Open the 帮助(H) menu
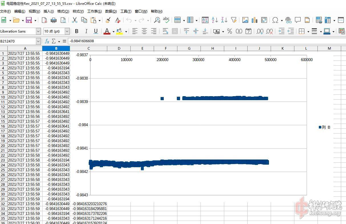Image resolution: width=346 pixels, height=224 pixels. click(x=157, y=11)
